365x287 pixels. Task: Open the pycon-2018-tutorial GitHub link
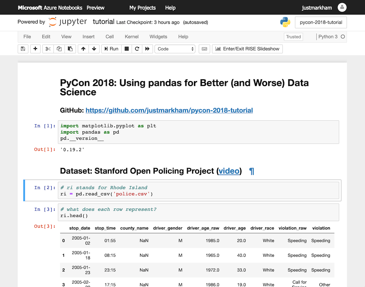point(169,110)
